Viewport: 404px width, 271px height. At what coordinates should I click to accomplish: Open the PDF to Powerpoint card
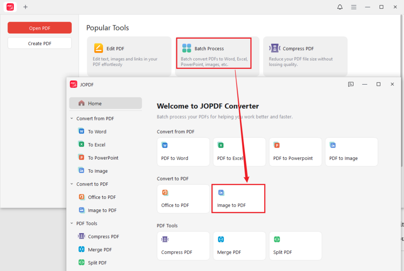(296, 152)
